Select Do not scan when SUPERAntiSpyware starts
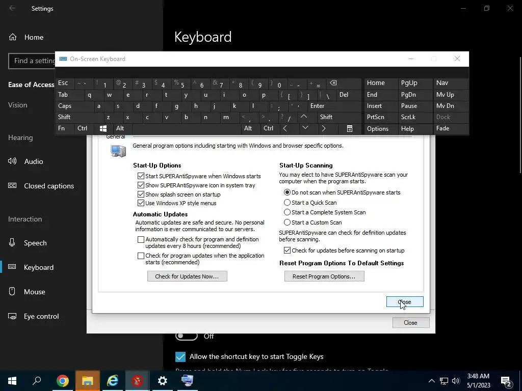The width and height of the screenshot is (522, 391). 287,192
